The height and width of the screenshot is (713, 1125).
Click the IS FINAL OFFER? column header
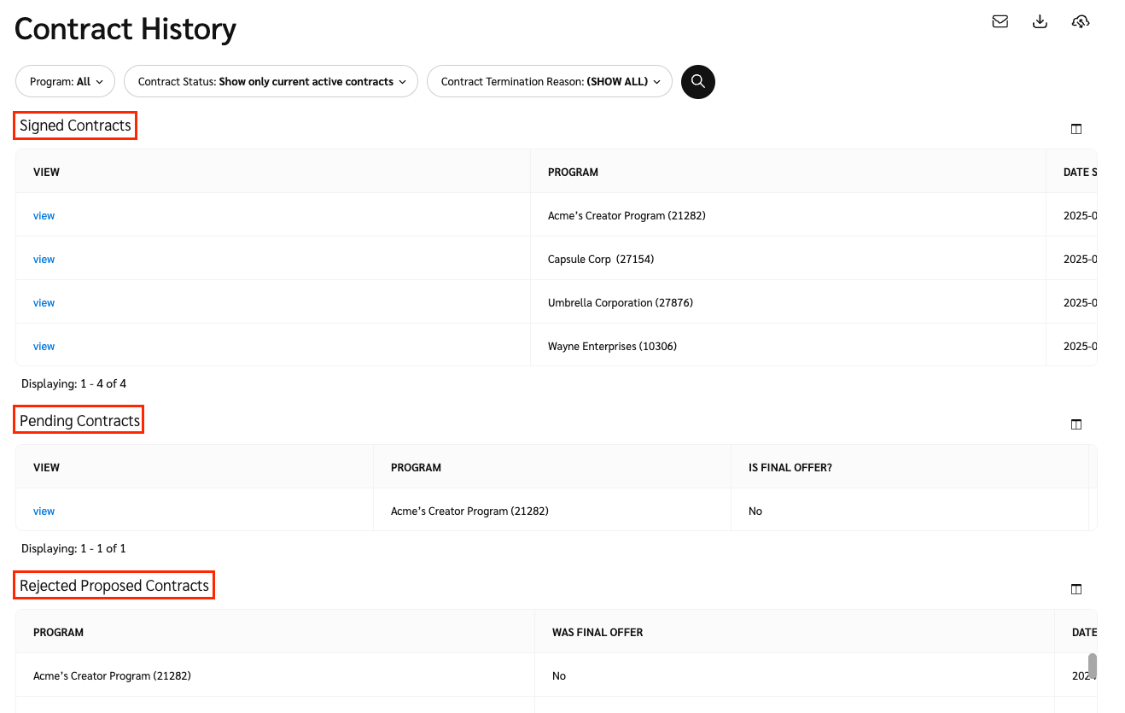pos(790,468)
